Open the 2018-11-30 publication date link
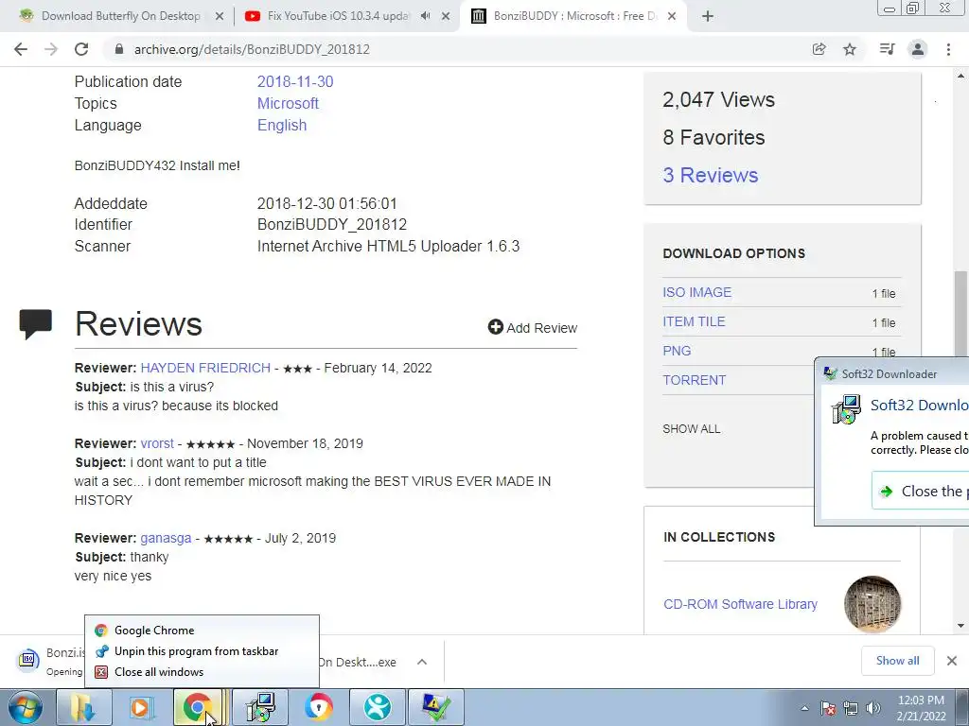The image size is (969, 726). click(x=295, y=81)
